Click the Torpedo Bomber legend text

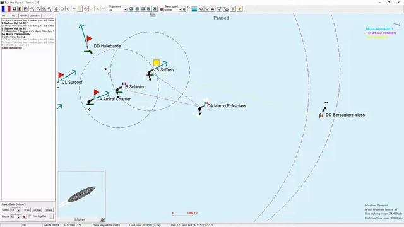click(x=381, y=33)
